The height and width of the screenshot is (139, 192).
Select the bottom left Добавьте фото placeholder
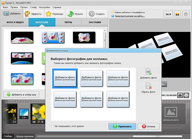(x=65, y=99)
